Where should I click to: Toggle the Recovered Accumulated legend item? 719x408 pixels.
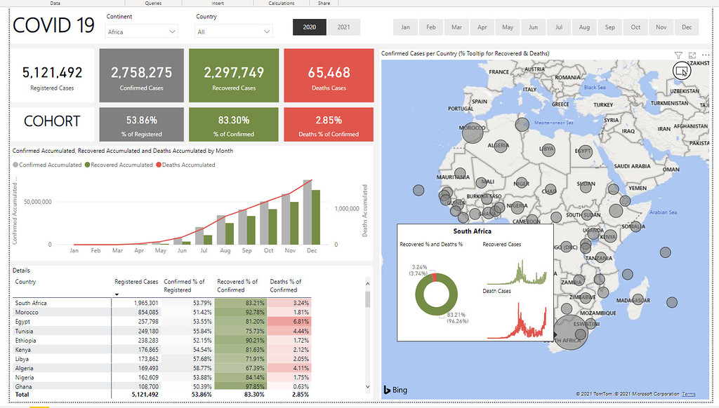click(x=120, y=164)
